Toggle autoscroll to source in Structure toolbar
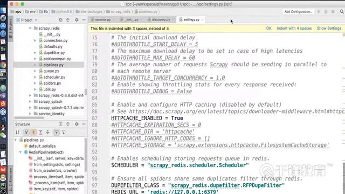 (57, 132)
